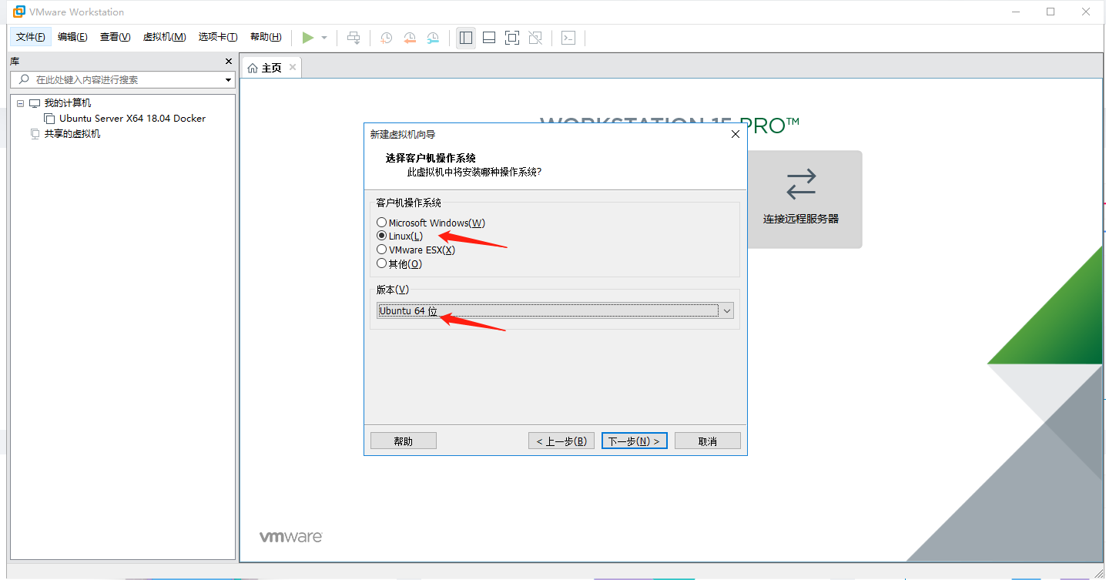Click the Take Snapshot clock icon

[387, 38]
